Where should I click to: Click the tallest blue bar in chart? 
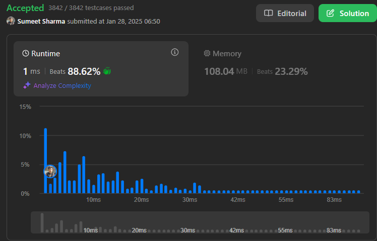click(x=45, y=161)
